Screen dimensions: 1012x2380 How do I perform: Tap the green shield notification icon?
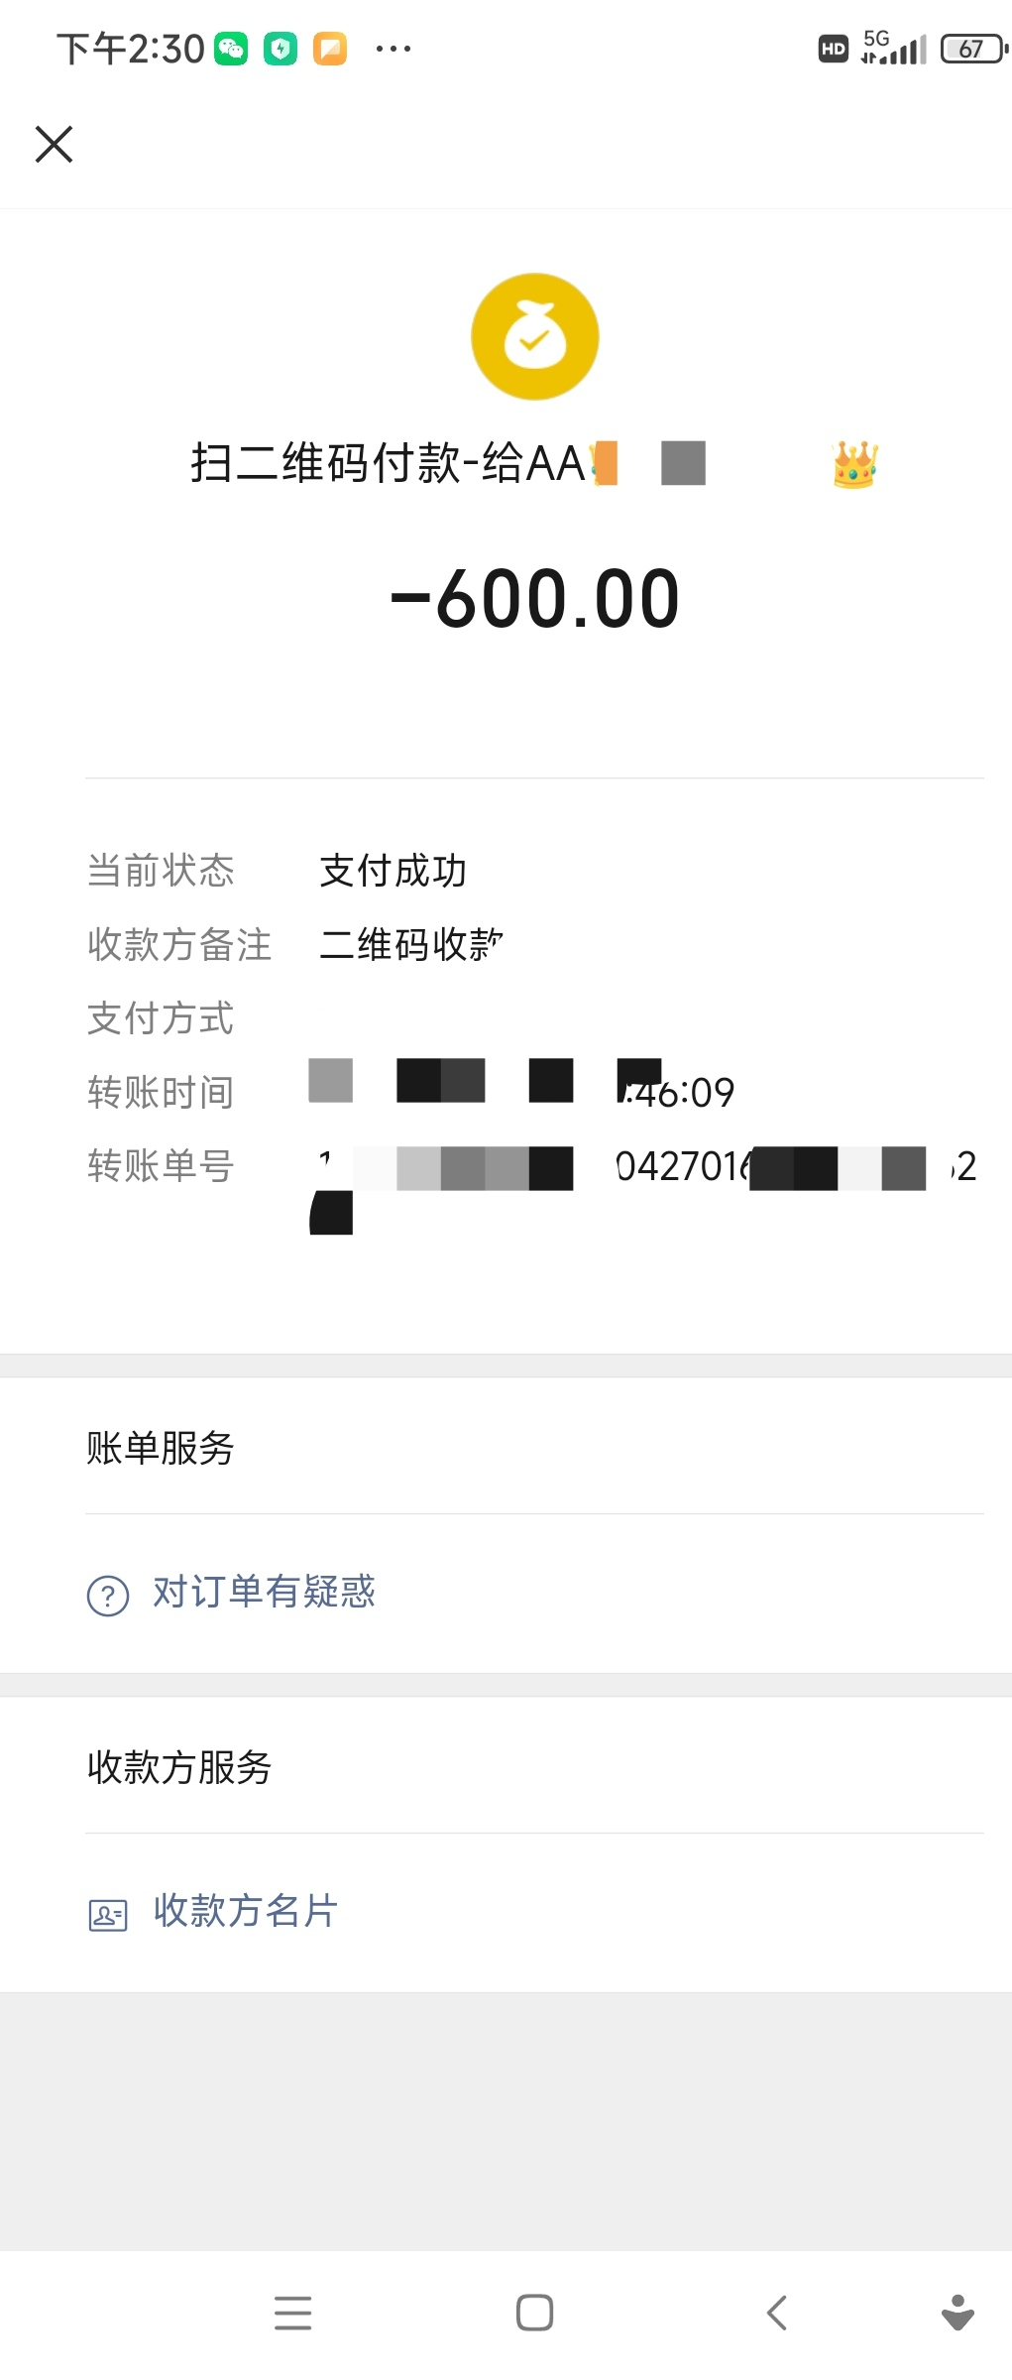coord(281,49)
